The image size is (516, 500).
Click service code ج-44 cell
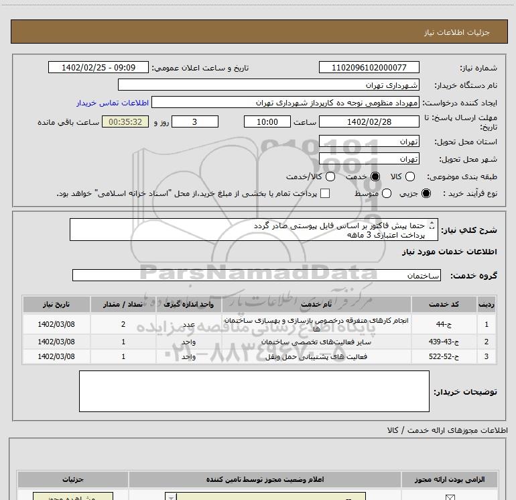[x=444, y=324]
